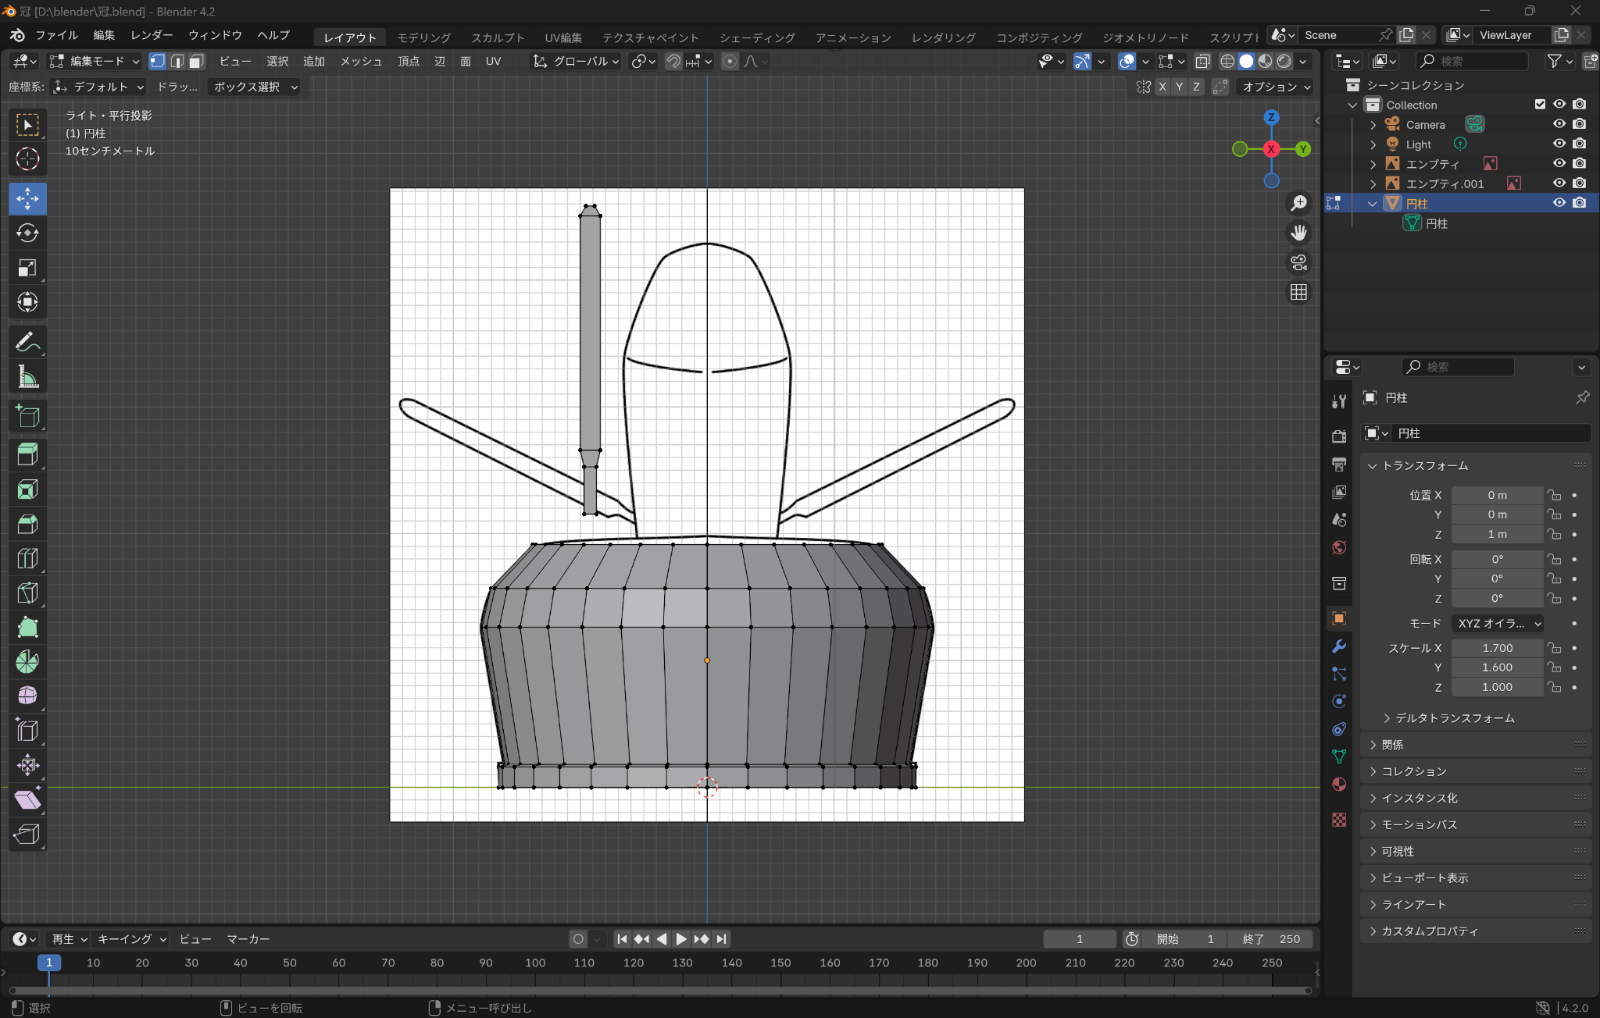Open the ボックス選択 dropdown
This screenshot has height=1018, width=1600.
255,87
